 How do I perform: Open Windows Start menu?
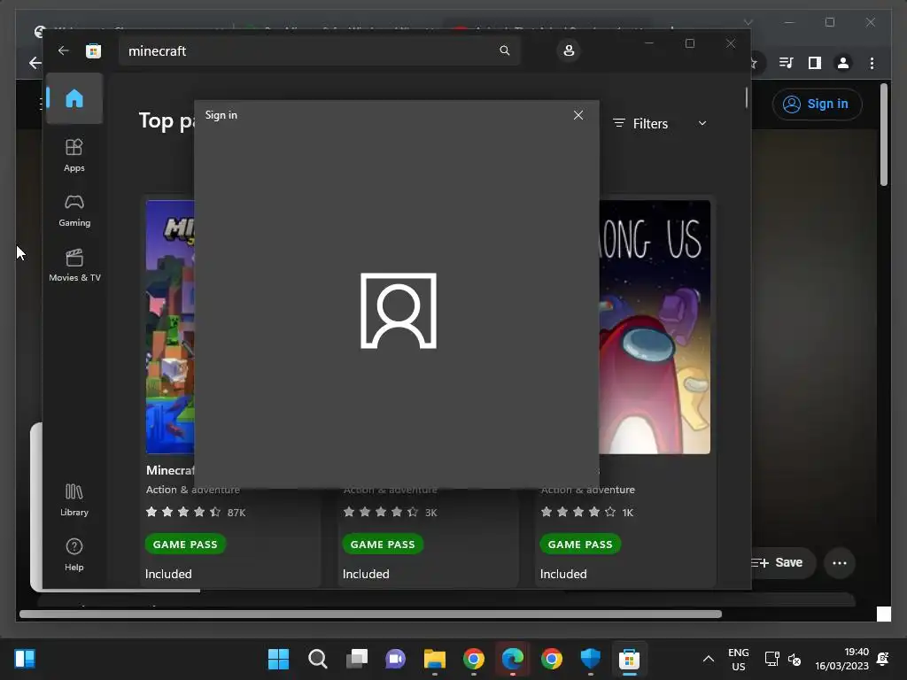pos(278,659)
